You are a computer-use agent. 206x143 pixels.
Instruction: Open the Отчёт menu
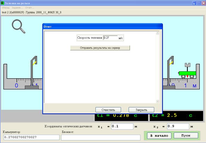pyautogui.click(x=30, y=8)
